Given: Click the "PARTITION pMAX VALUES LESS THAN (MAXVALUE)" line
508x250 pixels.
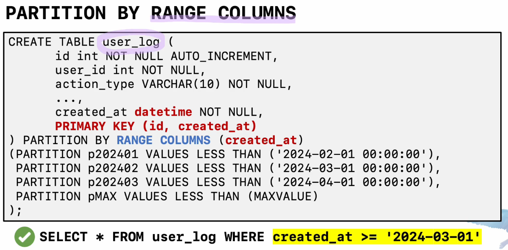Looking at the screenshot, I should point(167,196).
